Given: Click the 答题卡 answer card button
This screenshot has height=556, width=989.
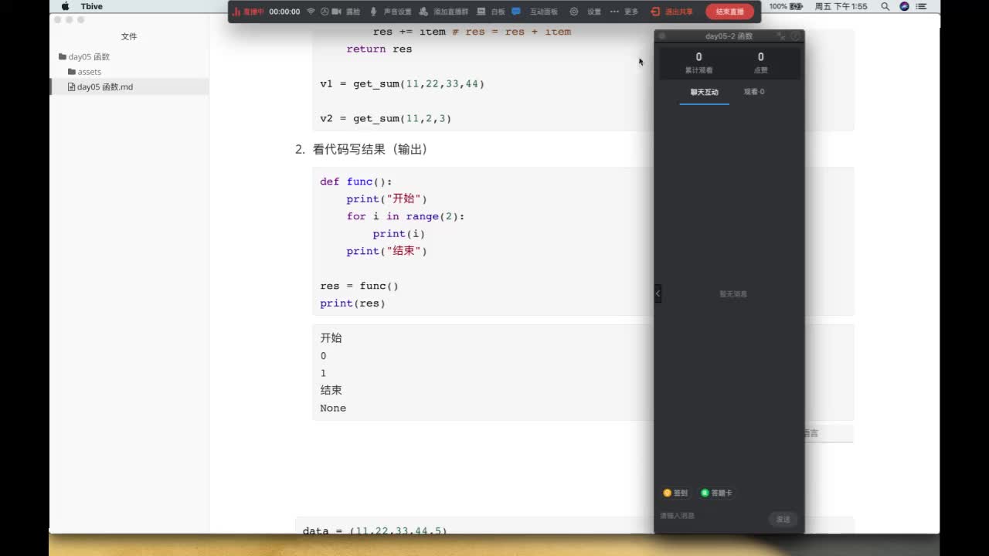Looking at the screenshot, I should (716, 493).
